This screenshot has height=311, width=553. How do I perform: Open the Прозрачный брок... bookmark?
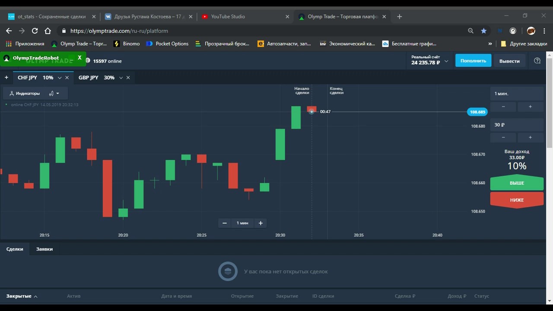(x=223, y=44)
